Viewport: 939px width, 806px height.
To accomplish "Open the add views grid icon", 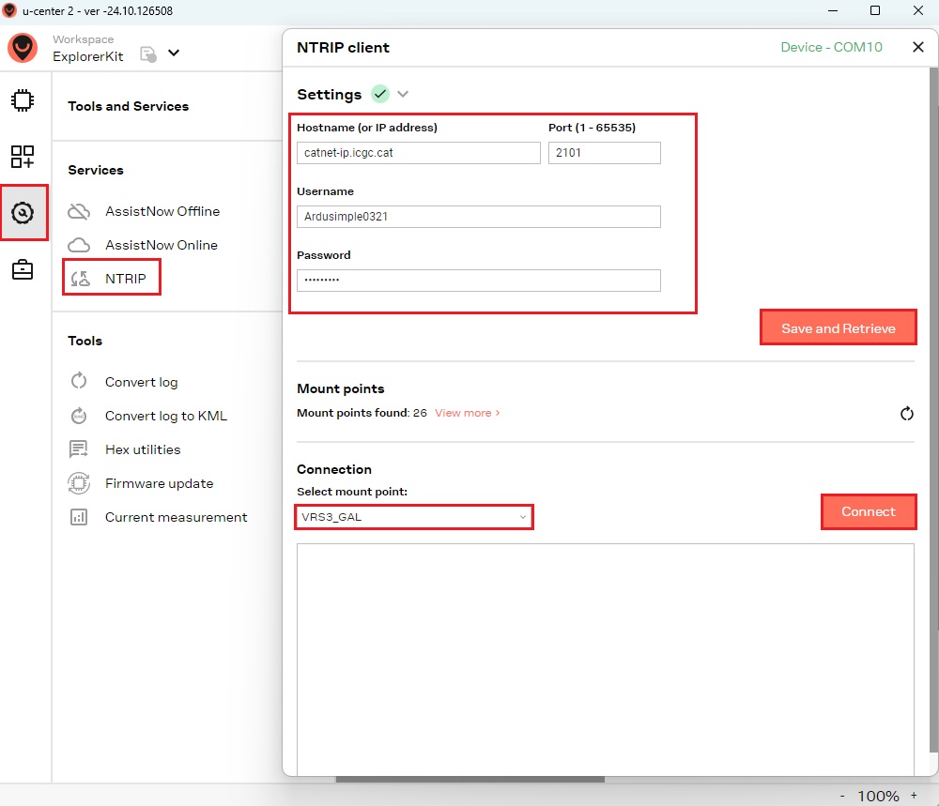I will tap(23, 157).
